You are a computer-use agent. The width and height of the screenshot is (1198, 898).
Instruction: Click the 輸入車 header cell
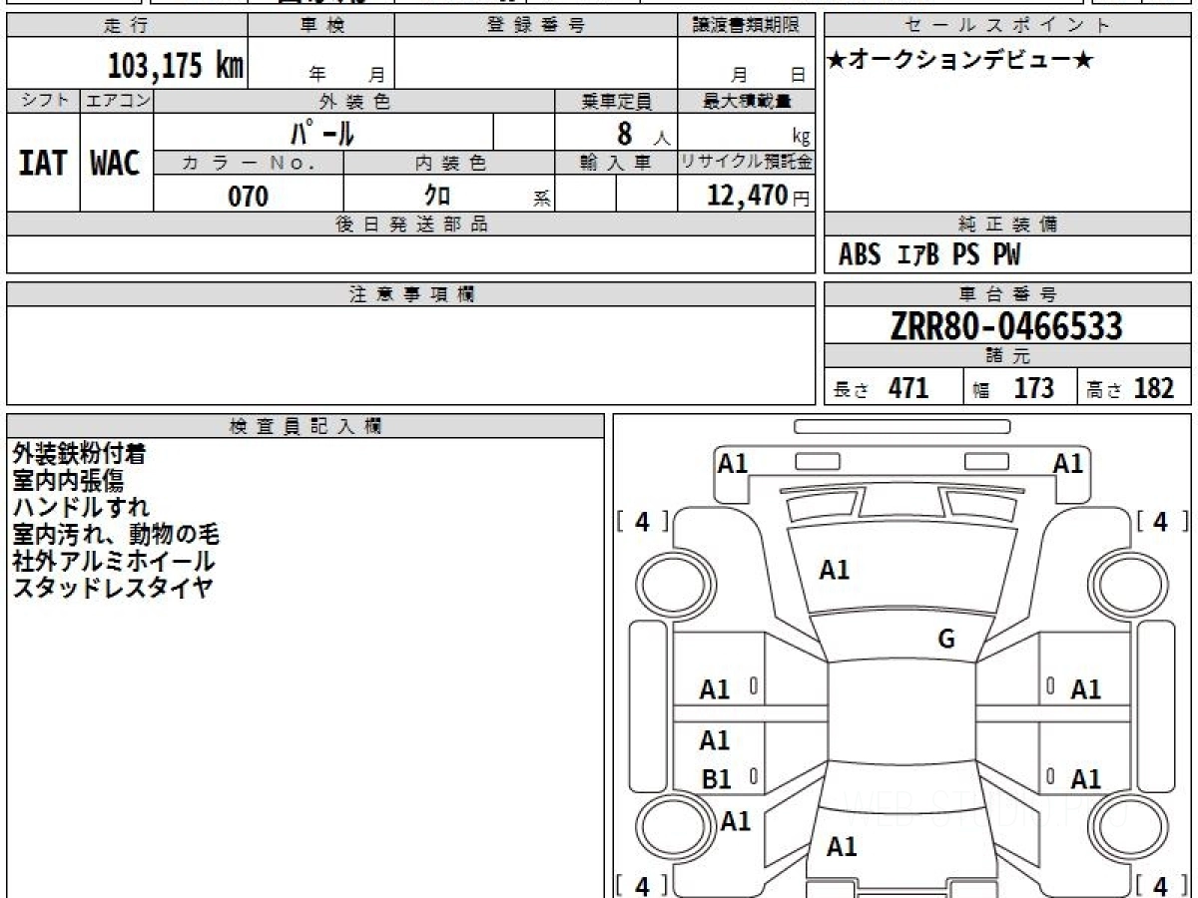click(x=616, y=164)
